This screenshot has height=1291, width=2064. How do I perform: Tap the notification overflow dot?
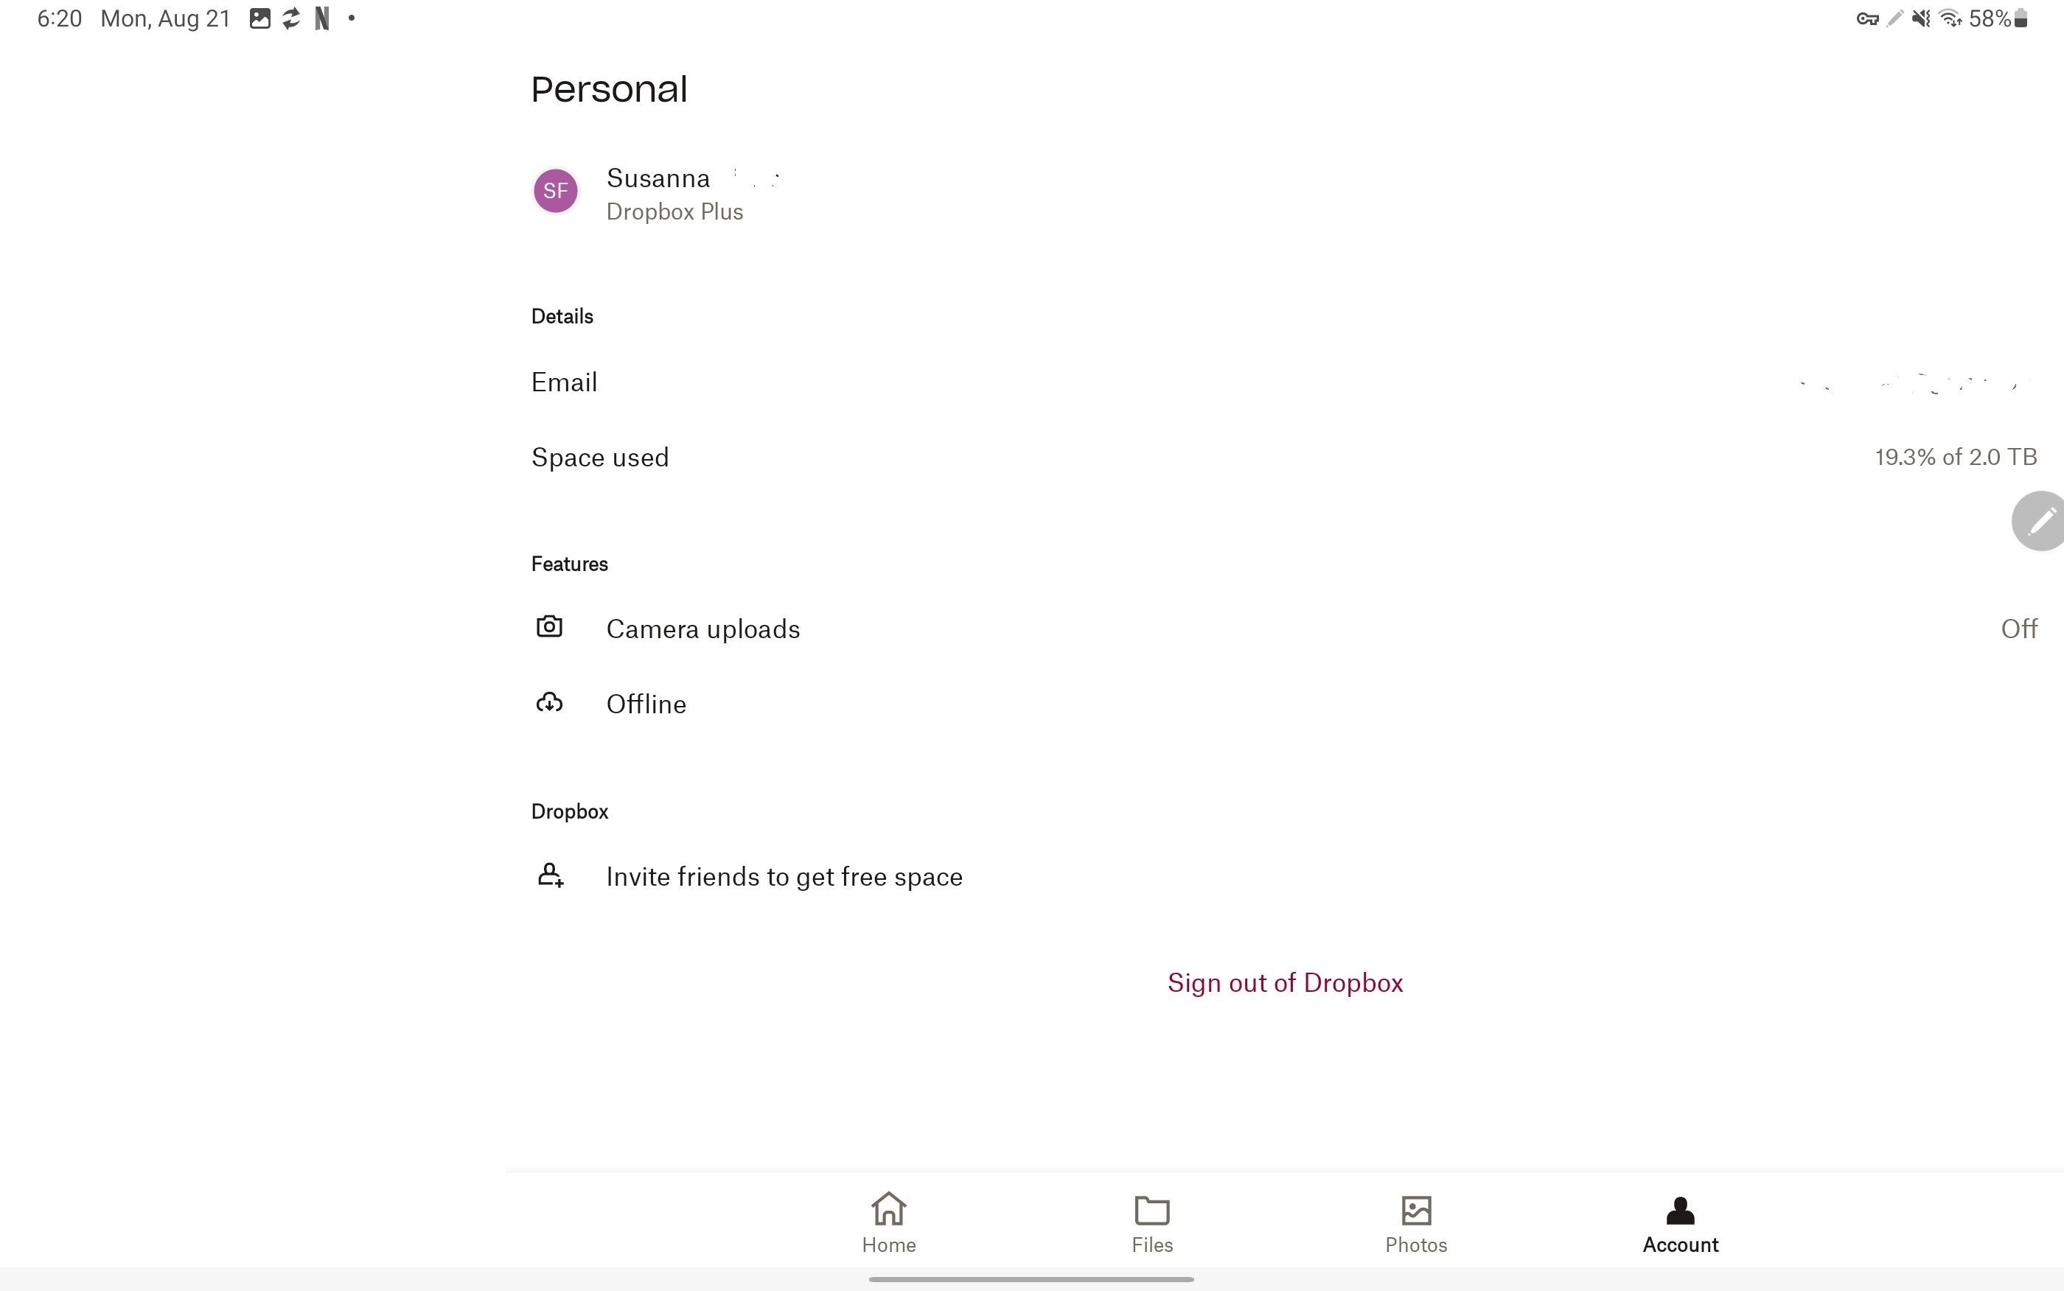pos(351,18)
